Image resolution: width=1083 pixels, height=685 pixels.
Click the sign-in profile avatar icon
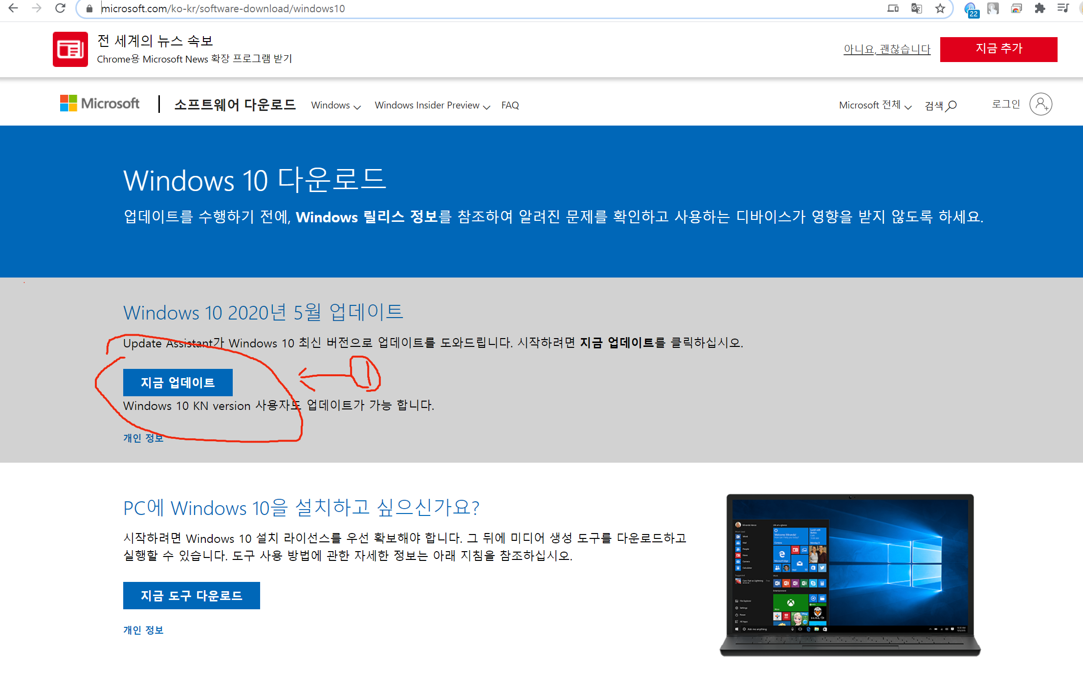coord(1040,104)
